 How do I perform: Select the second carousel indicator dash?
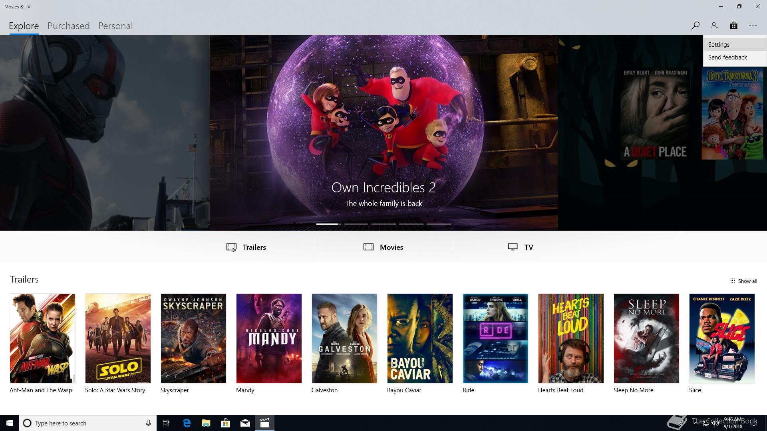(x=356, y=224)
